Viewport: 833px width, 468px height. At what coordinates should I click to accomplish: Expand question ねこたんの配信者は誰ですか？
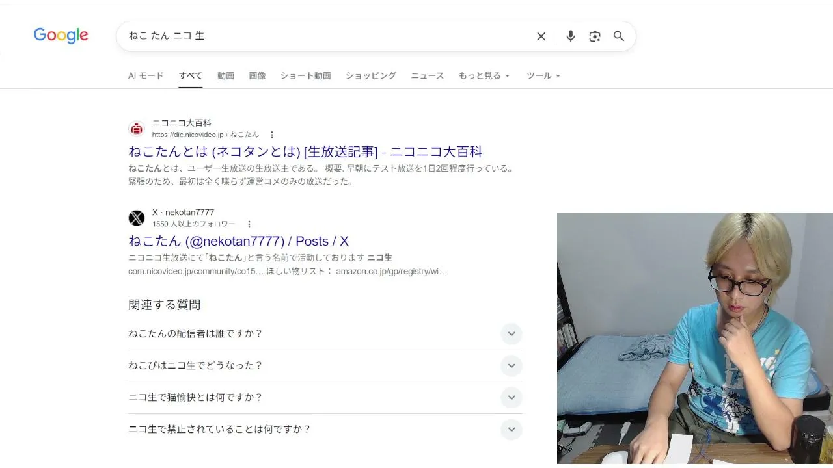tap(325, 334)
